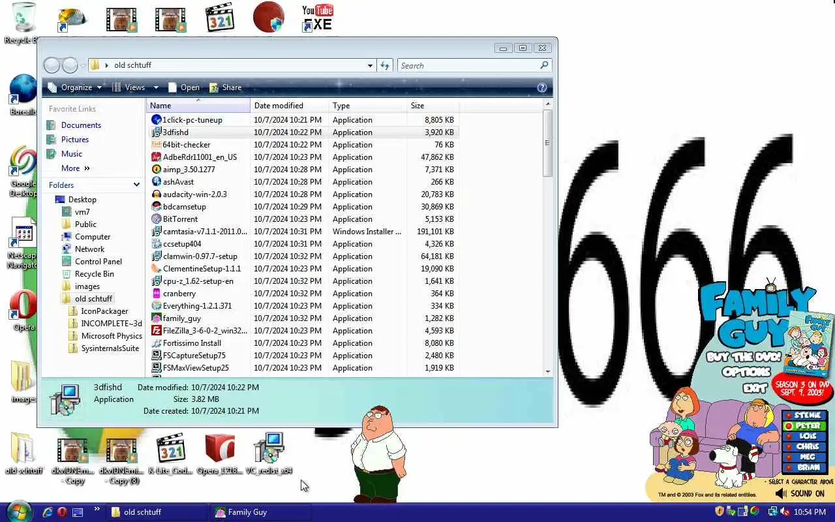The width and height of the screenshot is (835, 522).
Task: Select the AdbeRdr11001_en_US file icon
Action: coord(157,157)
